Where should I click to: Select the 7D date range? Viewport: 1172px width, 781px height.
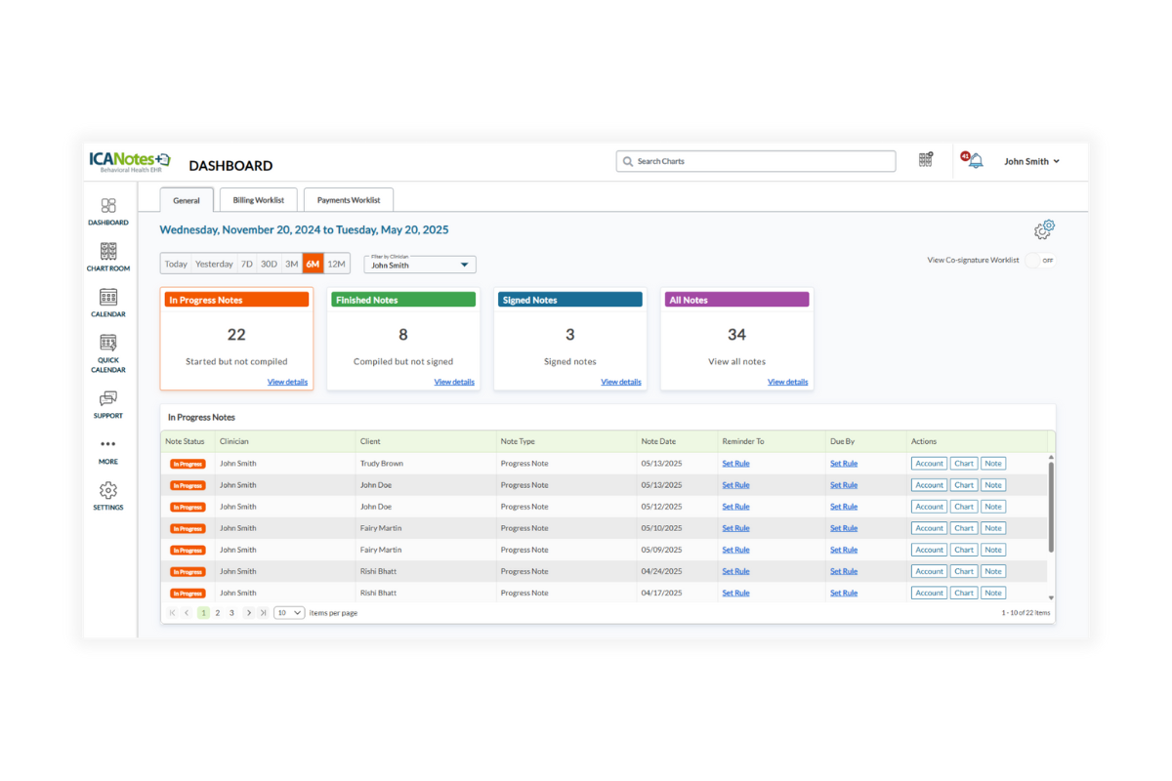coord(247,265)
